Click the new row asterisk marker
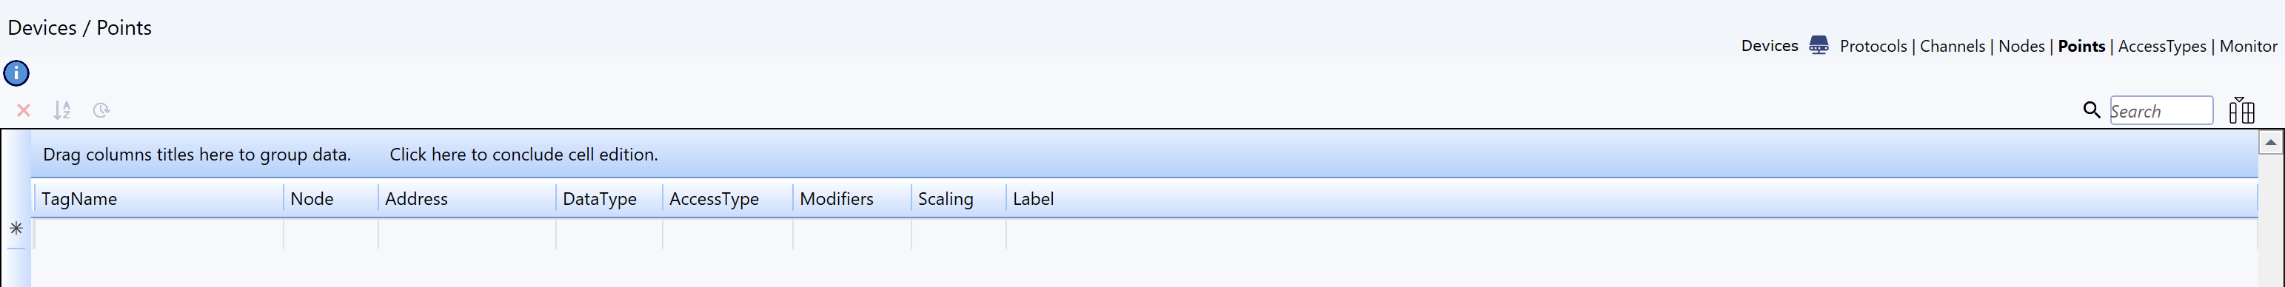The width and height of the screenshot is (2285, 287). pyautogui.click(x=16, y=229)
